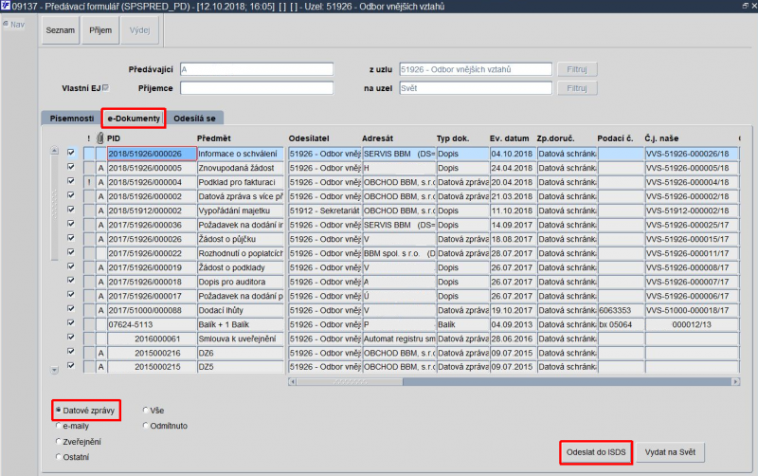Click the horizontal scrollbar left arrow
The width and height of the screenshot is (758, 476).
tap(292, 382)
